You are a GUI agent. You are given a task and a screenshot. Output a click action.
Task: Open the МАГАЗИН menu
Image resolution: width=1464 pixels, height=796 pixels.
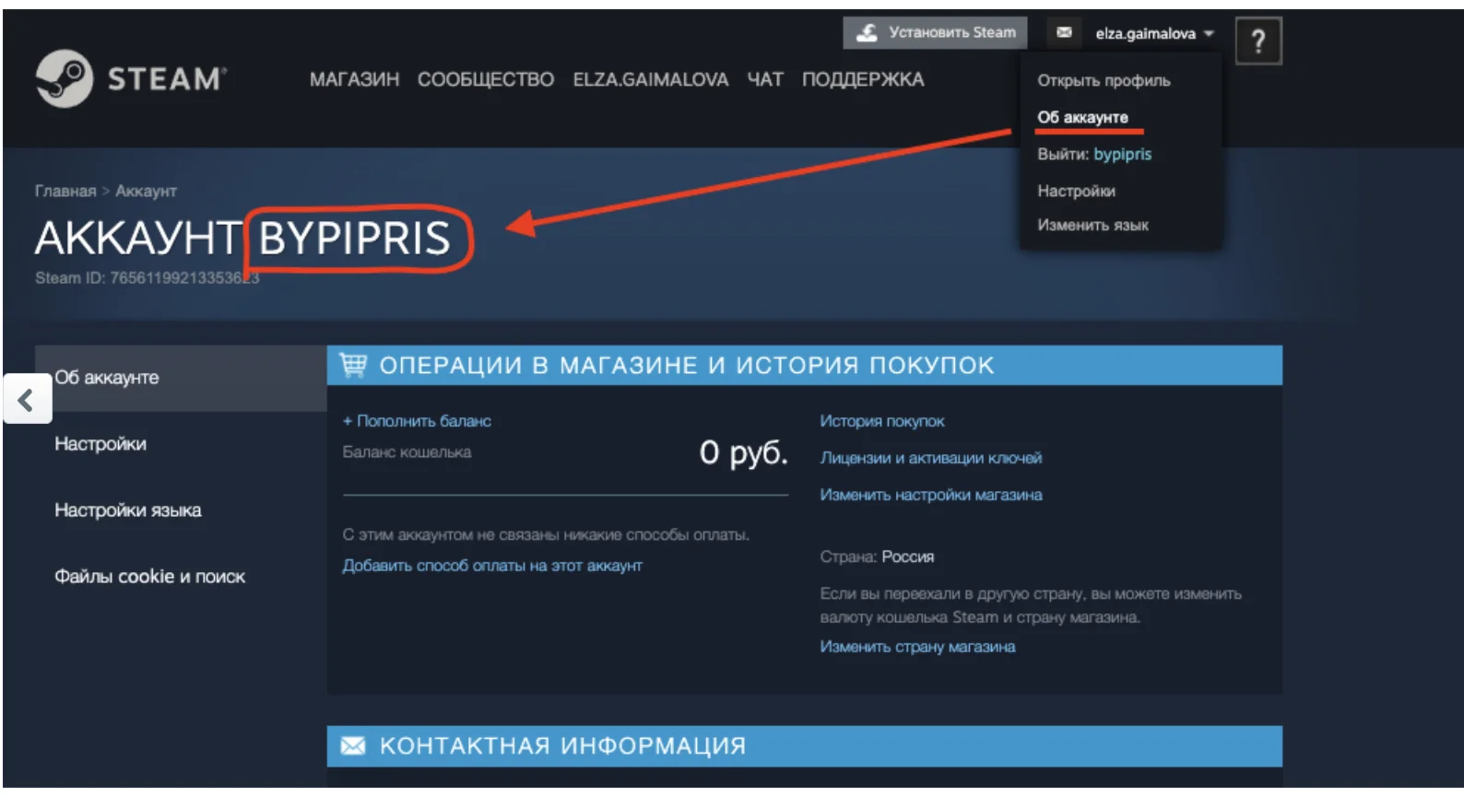[354, 80]
